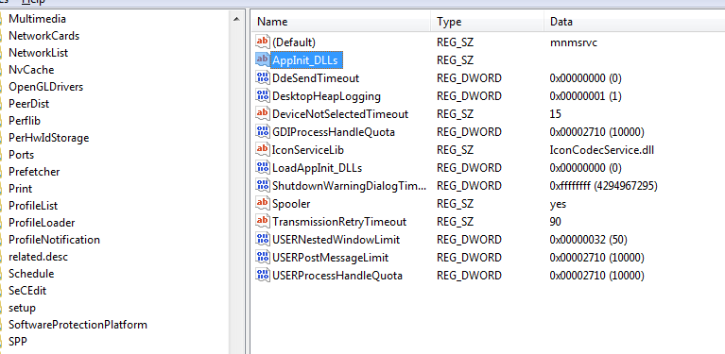725x354 pixels.
Task: Click the 0xffffffff (4294967295) data value
Action: 603,186
